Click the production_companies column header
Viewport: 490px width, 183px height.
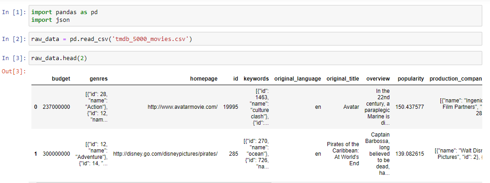coord(456,79)
